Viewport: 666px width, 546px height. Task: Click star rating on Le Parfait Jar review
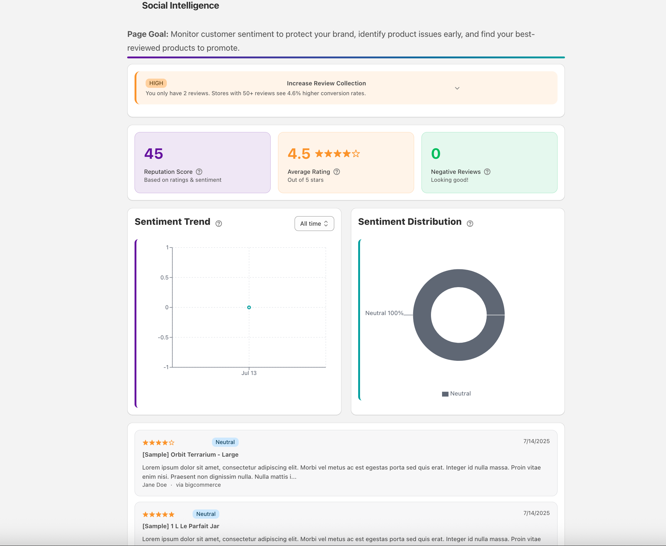[x=158, y=515]
